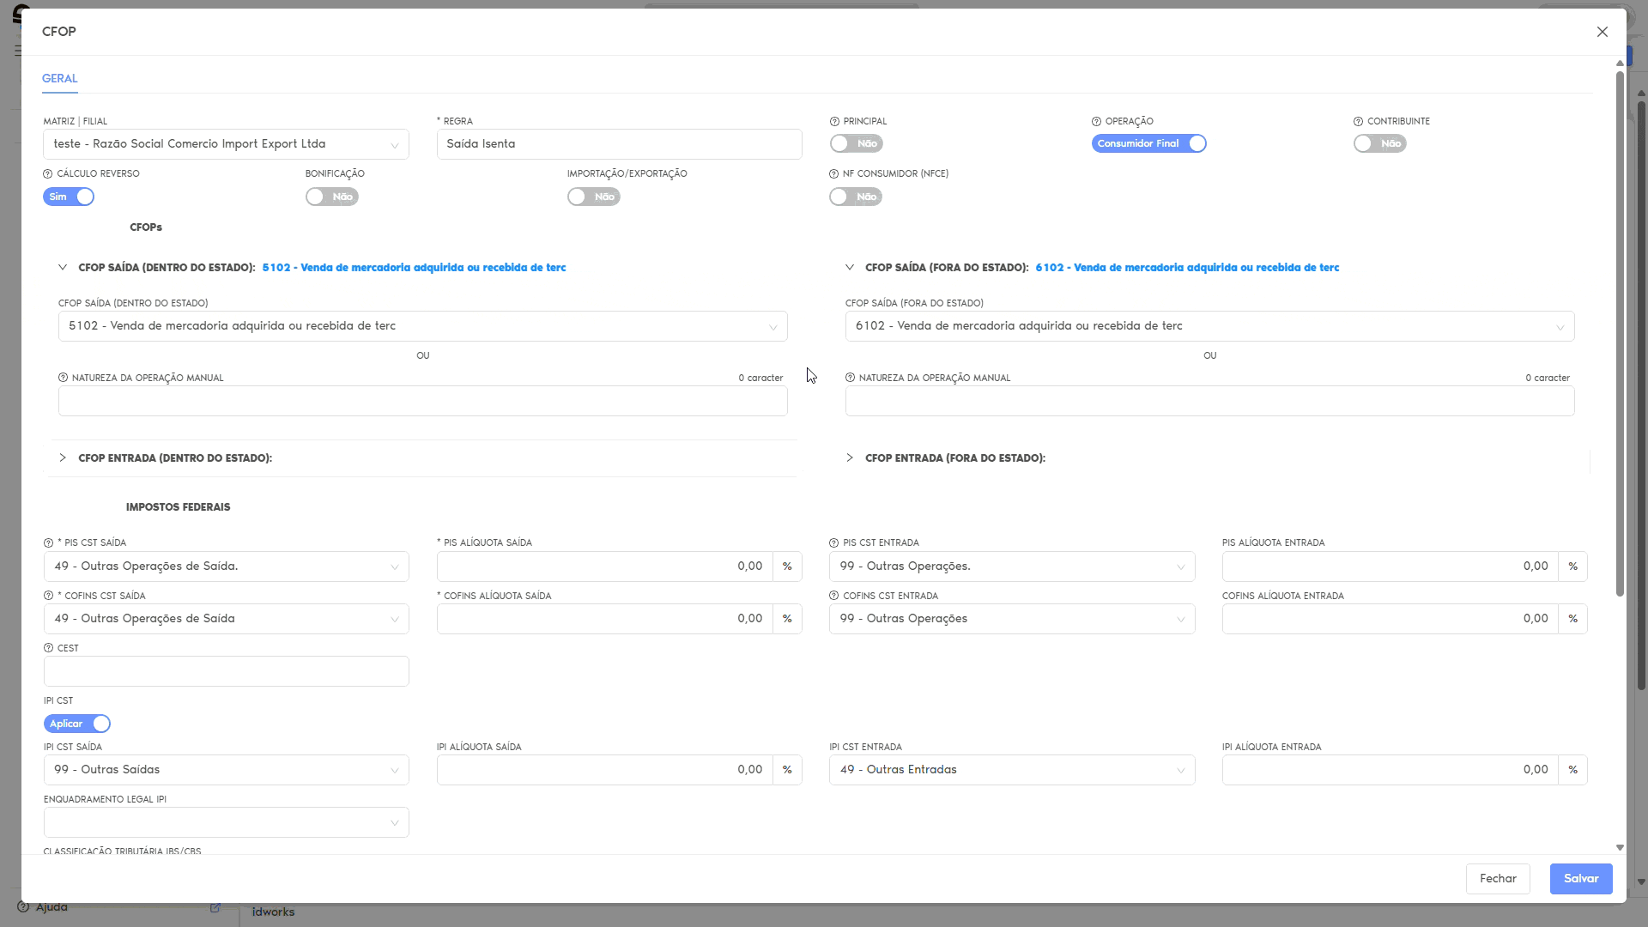1648x927 pixels.
Task: Open IPI CST SAÍDA dropdown
Action: pos(226,770)
